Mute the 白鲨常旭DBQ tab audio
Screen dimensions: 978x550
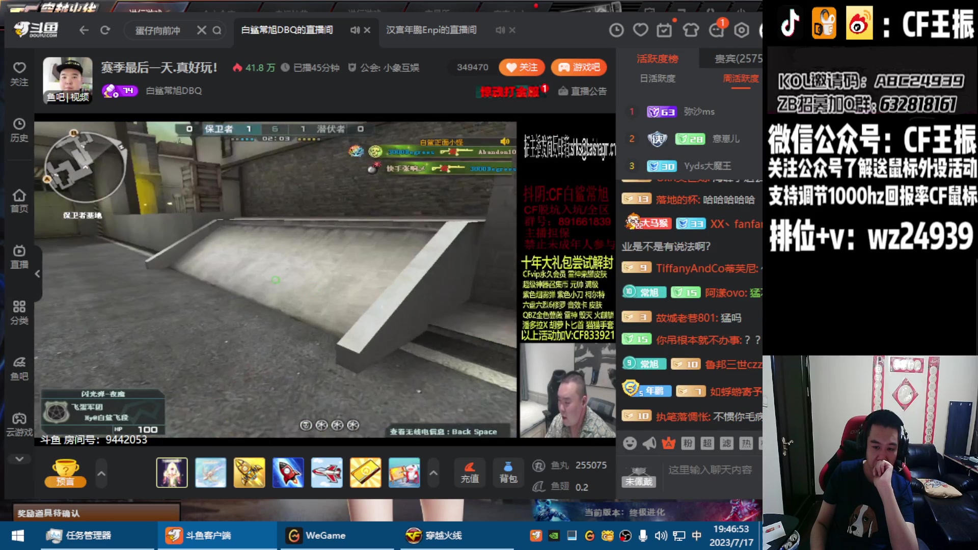point(355,30)
